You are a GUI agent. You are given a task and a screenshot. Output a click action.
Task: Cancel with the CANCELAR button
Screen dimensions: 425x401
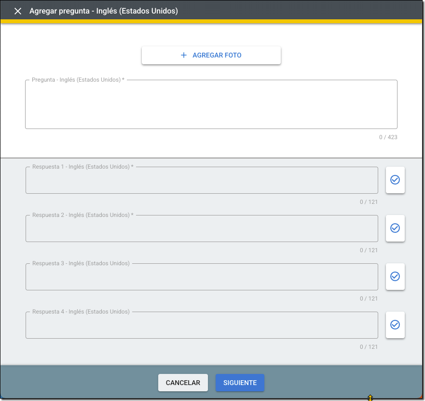click(183, 383)
